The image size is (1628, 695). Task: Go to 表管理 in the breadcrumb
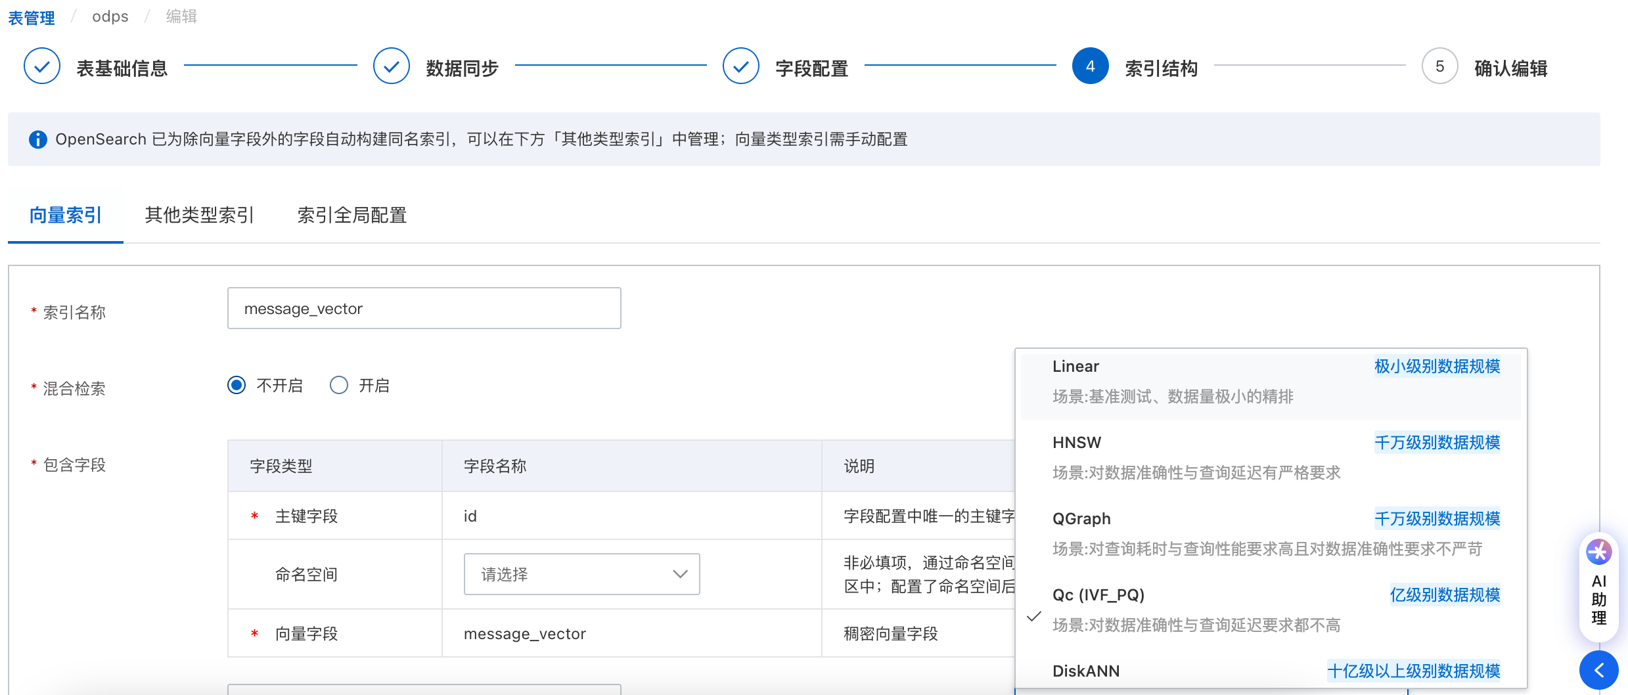pos(32,17)
